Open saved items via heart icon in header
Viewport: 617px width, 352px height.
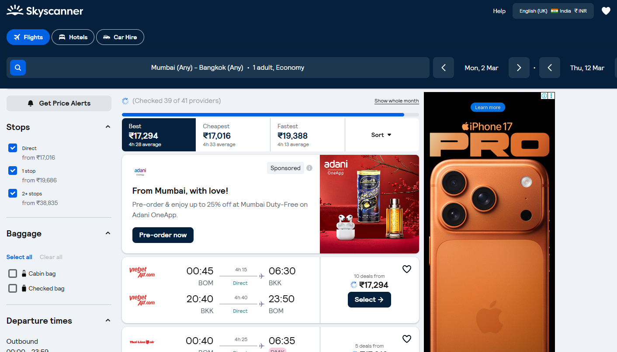(606, 11)
